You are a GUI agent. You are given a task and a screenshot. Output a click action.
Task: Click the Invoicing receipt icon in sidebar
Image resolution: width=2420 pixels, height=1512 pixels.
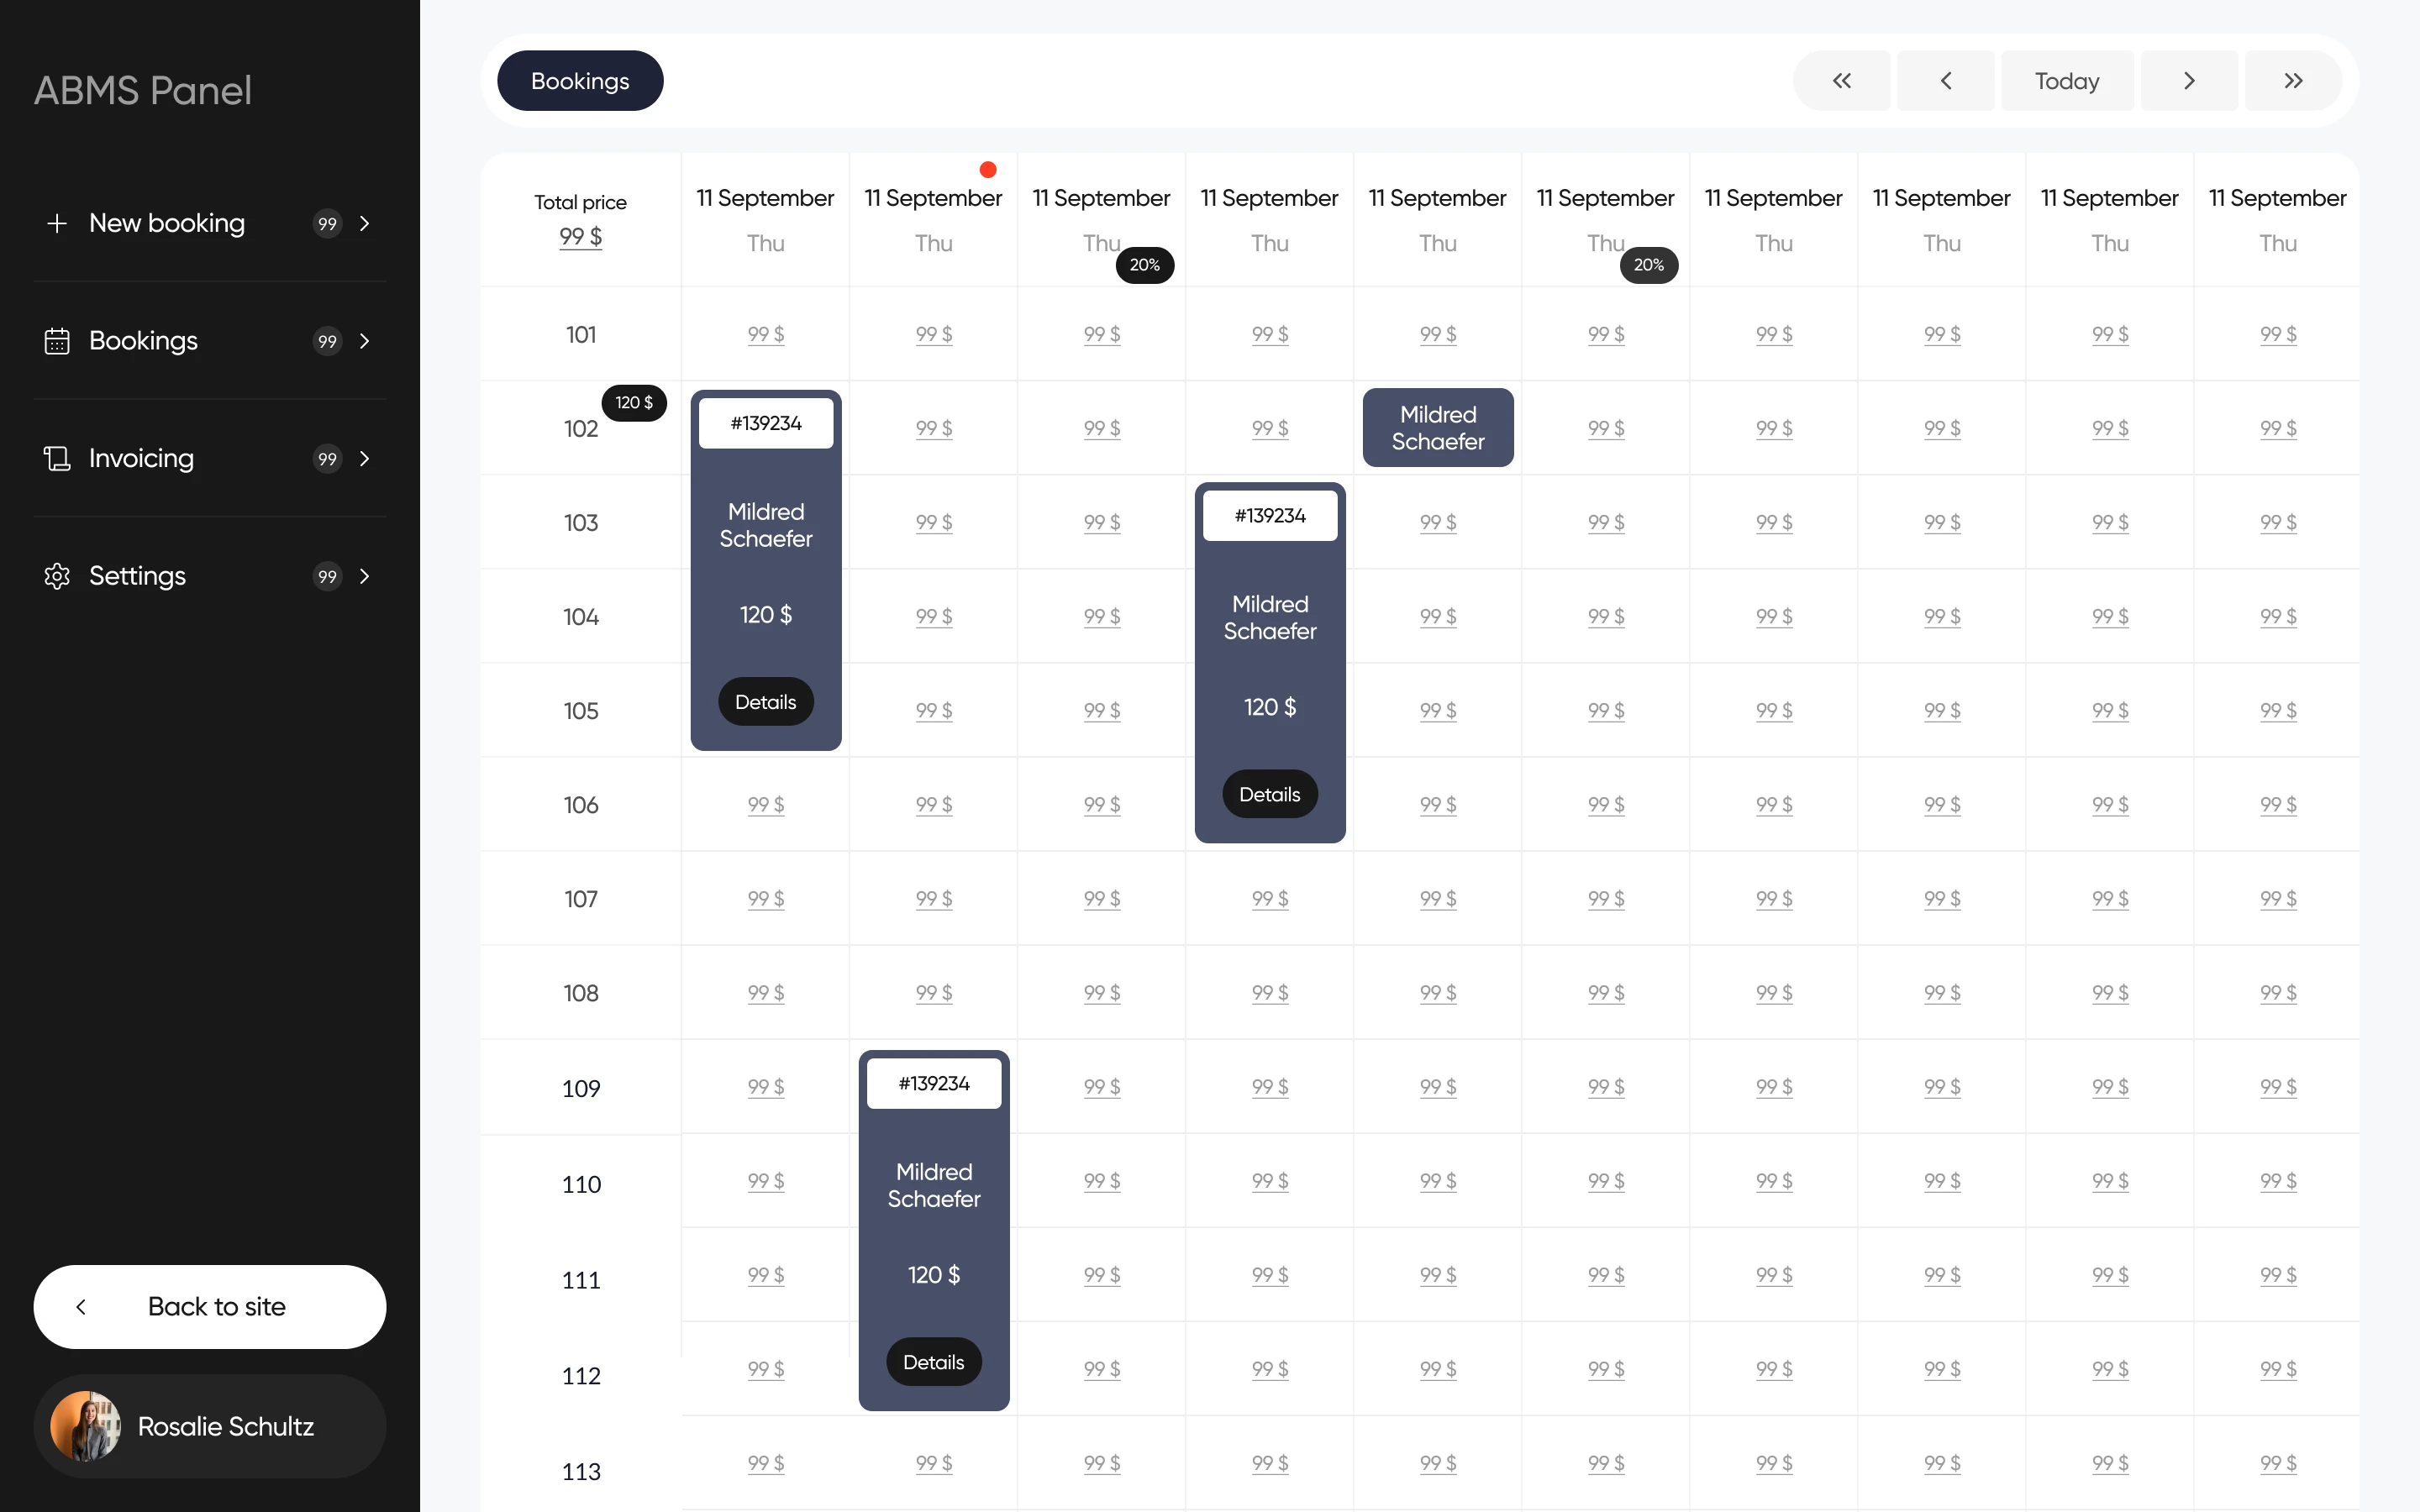[57, 458]
